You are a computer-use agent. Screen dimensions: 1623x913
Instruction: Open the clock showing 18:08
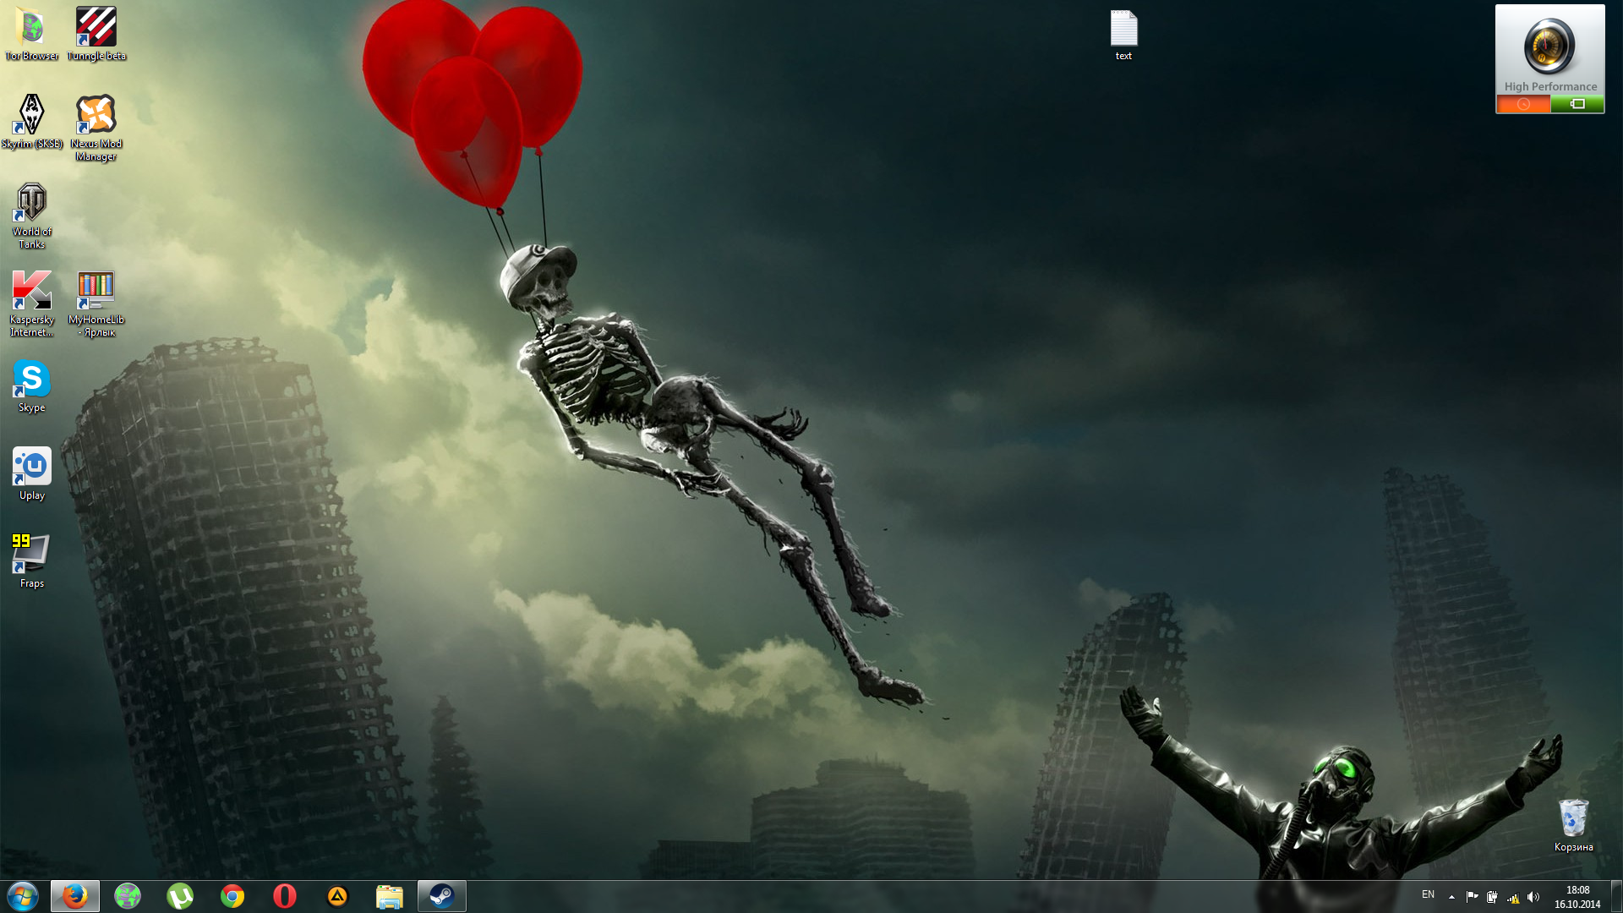[1577, 897]
